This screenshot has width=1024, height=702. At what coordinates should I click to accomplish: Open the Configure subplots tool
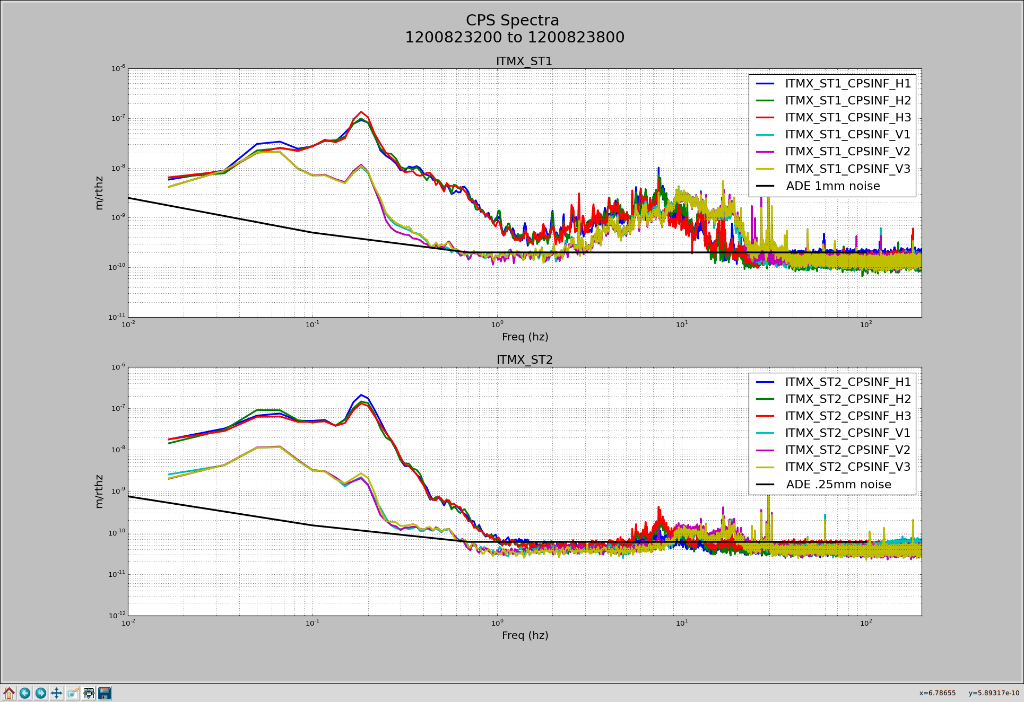click(x=89, y=693)
